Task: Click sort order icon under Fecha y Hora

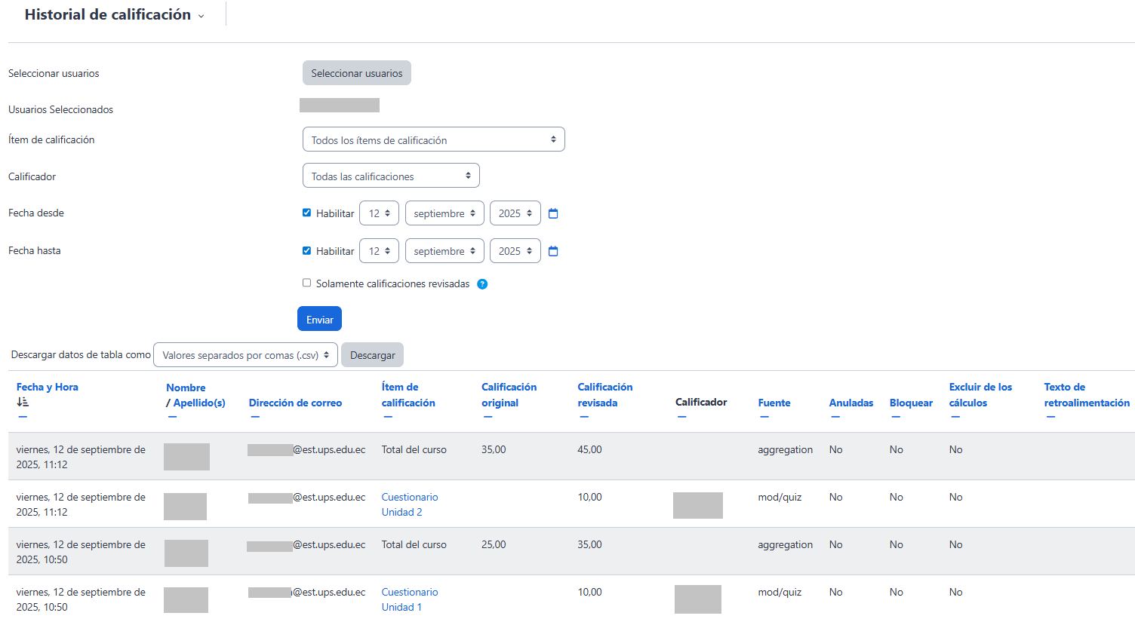Action: pyautogui.click(x=23, y=403)
